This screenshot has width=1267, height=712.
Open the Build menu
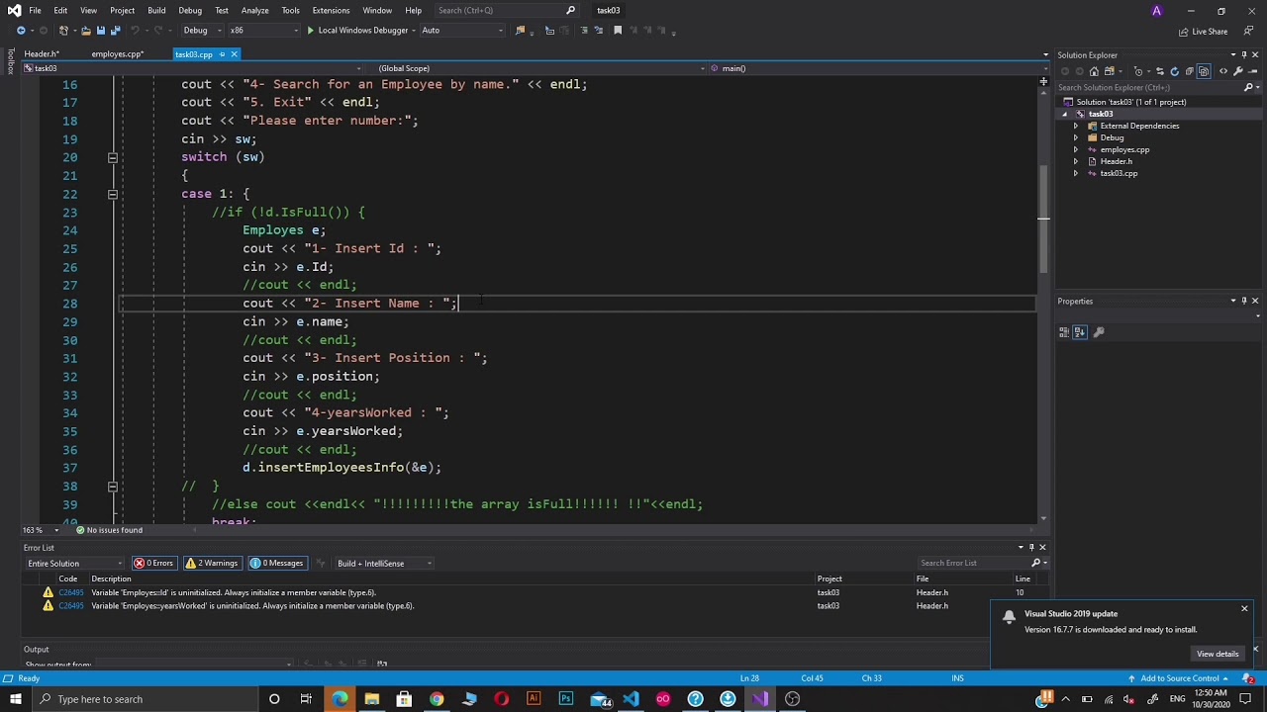tap(156, 11)
